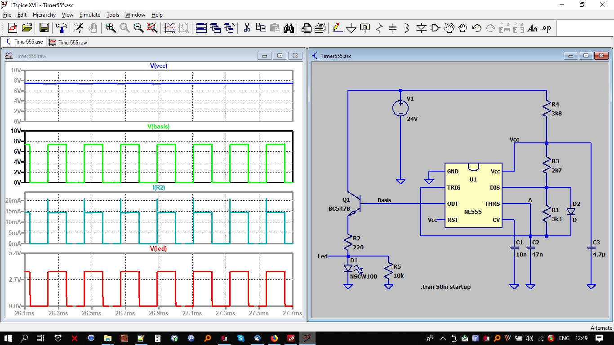Image resolution: width=614 pixels, height=345 pixels.
Task: Open the Edit menu
Action: tap(22, 15)
